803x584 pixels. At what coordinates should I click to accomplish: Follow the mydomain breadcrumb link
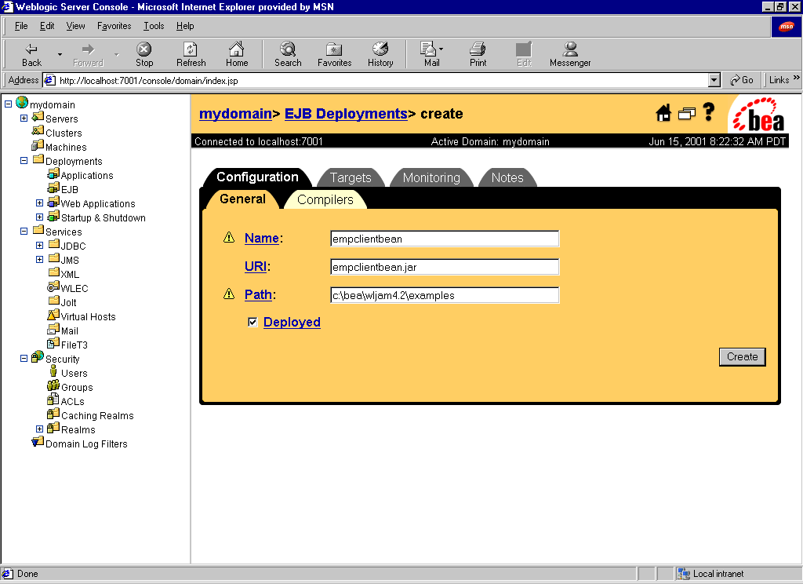click(x=235, y=113)
